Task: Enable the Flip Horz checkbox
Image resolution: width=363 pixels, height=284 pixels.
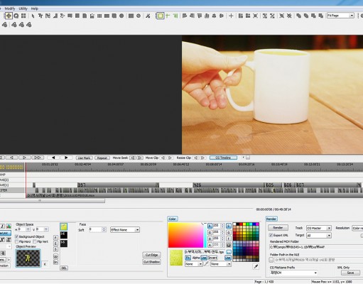Action: 17,241
